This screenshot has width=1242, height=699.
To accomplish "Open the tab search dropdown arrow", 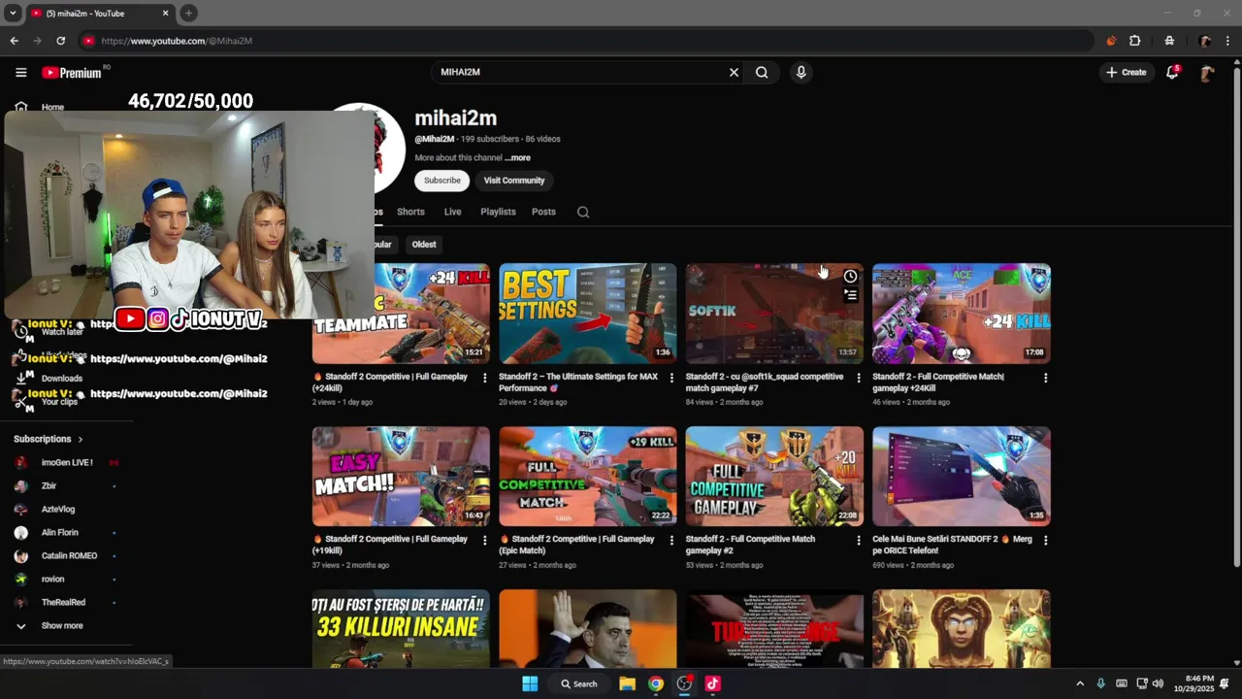I will 13,13.
